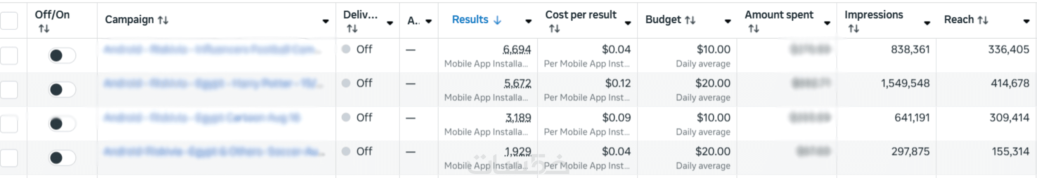Check the select-all header checkbox
1037x178 pixels.
(x=9, y=21)
